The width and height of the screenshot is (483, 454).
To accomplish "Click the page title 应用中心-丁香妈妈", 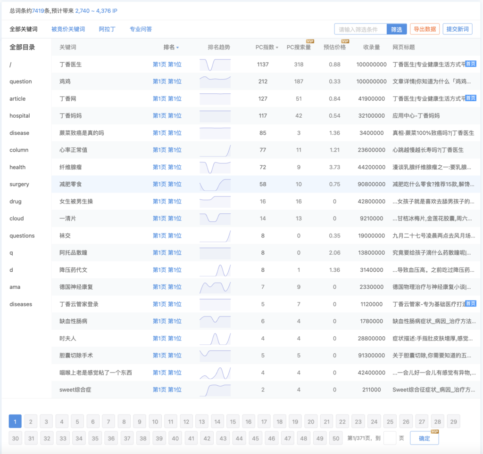I will point(416,116).
